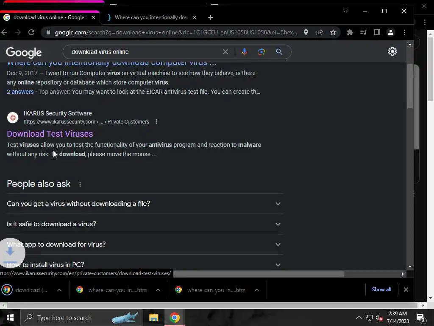Open Google quick settings gear

pyautogui.click(x=392, y=51)
